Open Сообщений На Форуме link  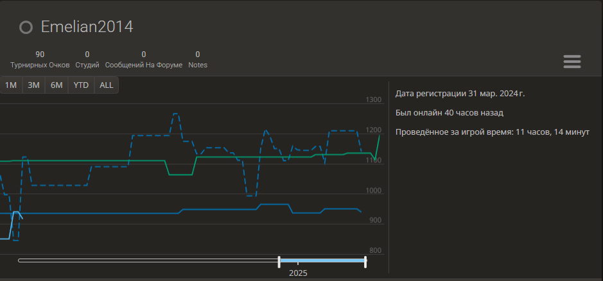click(144, 60)
